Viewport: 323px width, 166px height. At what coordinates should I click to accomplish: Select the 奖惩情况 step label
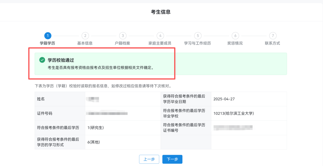click(x=235, y=43)
